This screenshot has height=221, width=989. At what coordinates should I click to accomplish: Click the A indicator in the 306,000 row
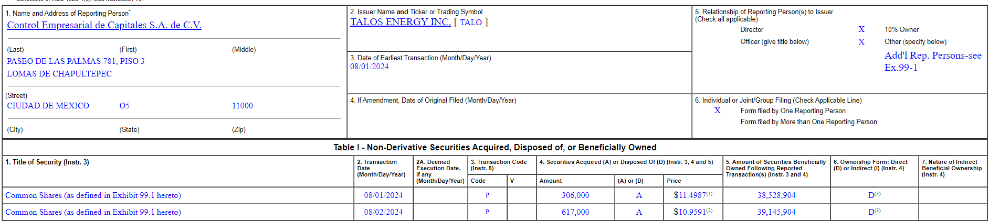tap(639, 195)
